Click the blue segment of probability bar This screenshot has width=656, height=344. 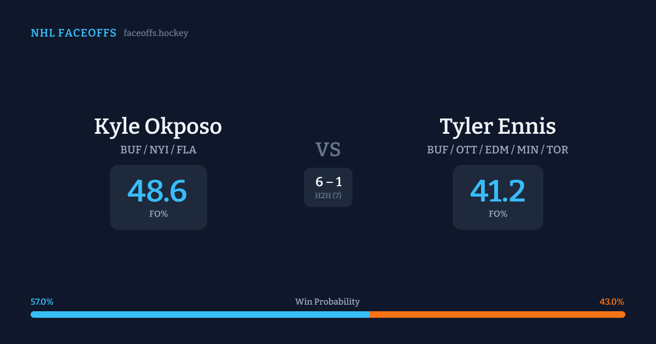click(x=200, y=315)
